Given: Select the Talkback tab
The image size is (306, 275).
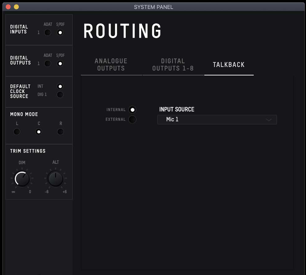Looking at the screenshot, I should pos(229,65).
